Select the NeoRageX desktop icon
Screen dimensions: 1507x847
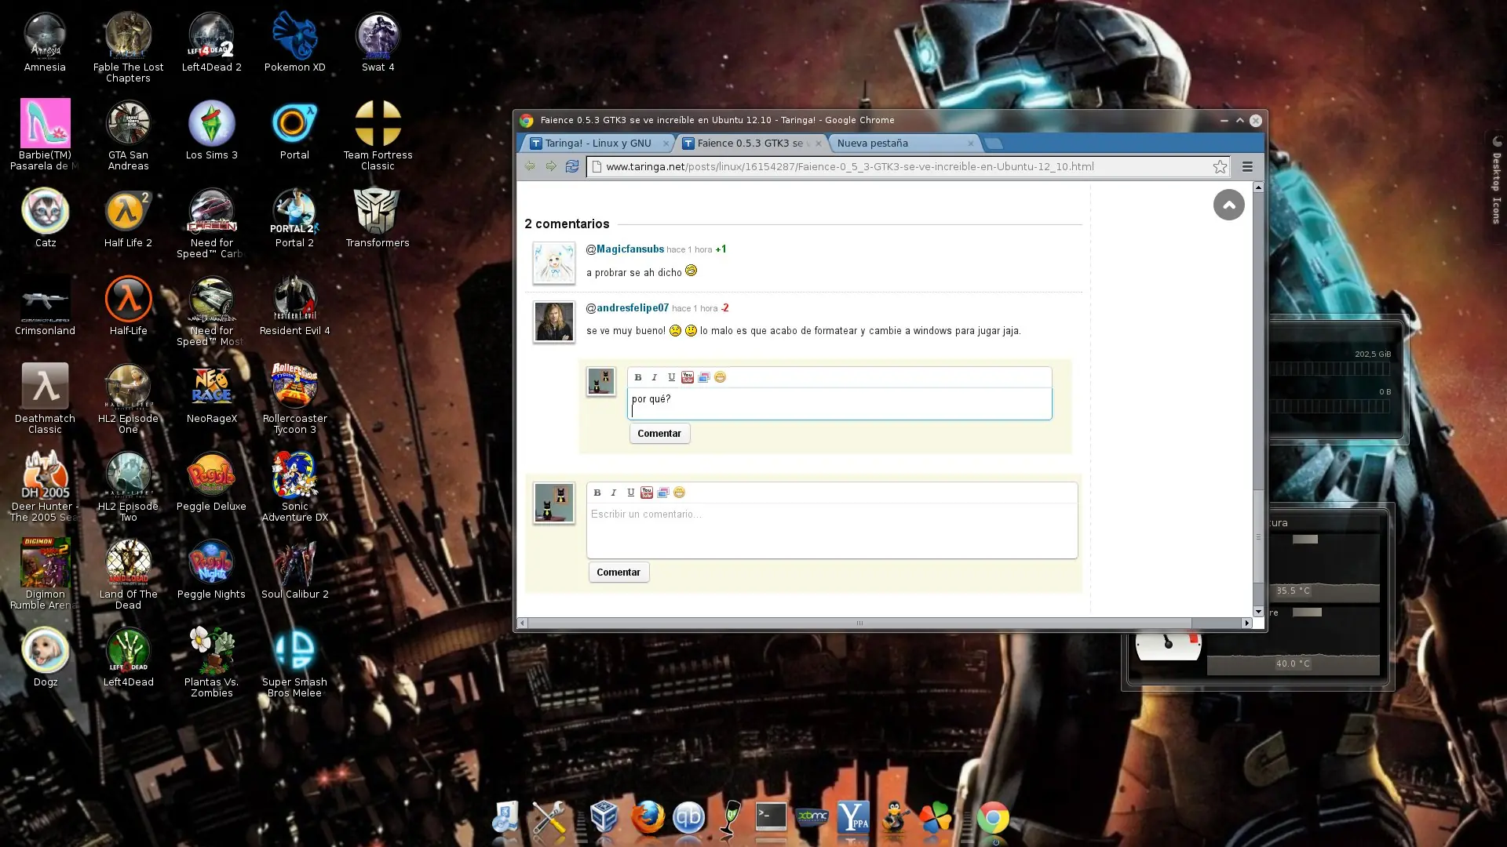212,394
